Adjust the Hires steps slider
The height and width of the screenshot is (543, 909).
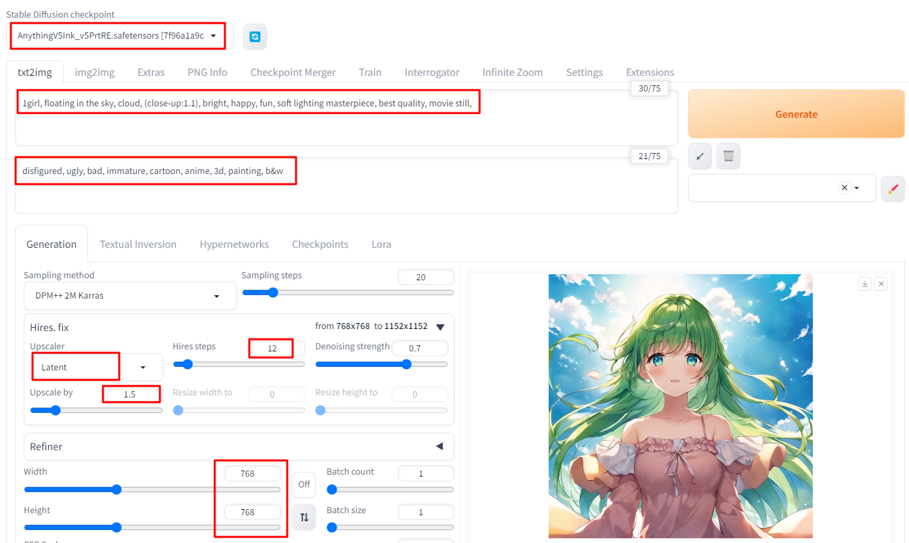tap(238, 364)
